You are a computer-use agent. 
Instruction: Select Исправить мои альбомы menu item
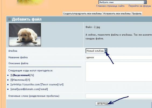[117, 13]
